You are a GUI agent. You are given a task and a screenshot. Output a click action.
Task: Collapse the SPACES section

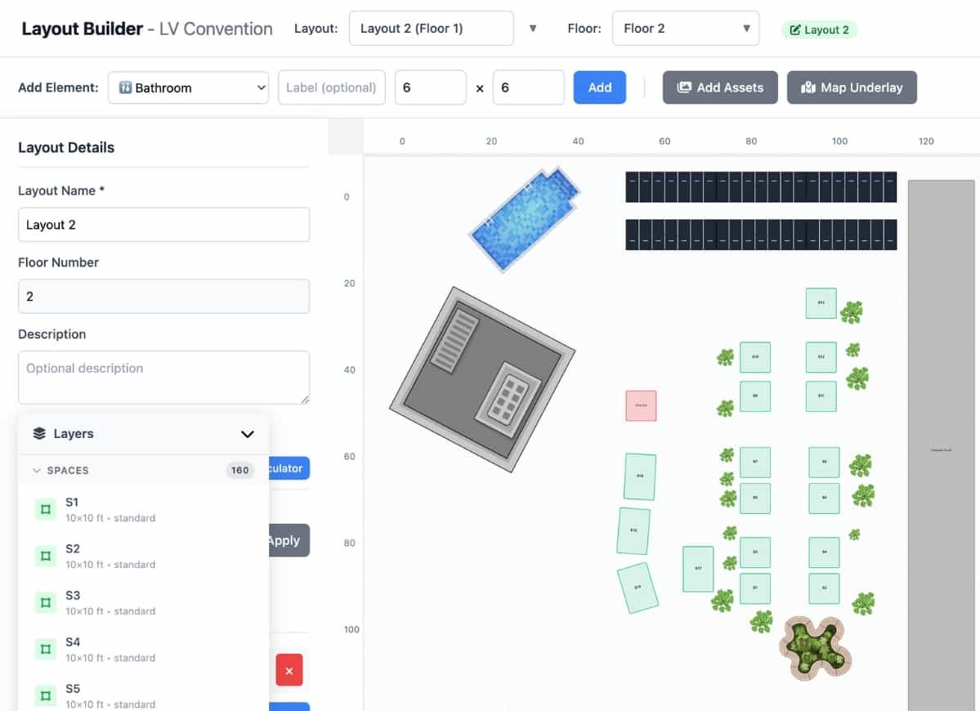click(36, 471)
